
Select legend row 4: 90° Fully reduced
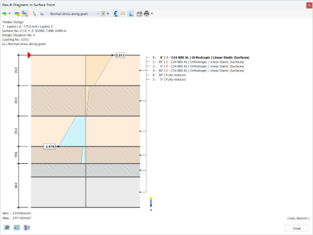[x=169, y=75]
